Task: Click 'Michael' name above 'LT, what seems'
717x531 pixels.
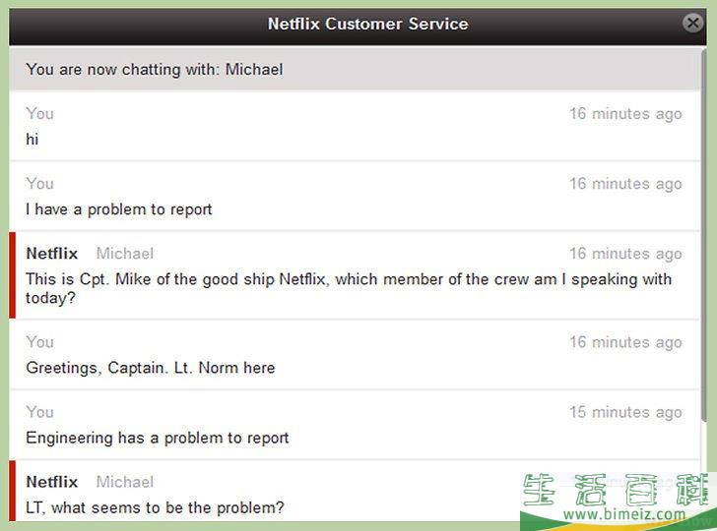Action: 125,482
